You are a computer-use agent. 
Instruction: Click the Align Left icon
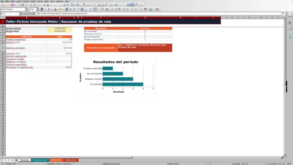tap(67, 9)
